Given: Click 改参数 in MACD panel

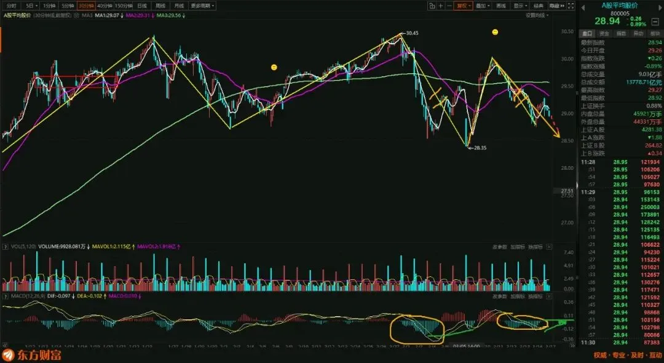Looking at the screenshot, I should coord(500,297).
